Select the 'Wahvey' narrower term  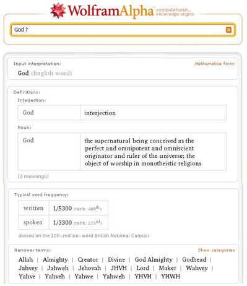197,268
